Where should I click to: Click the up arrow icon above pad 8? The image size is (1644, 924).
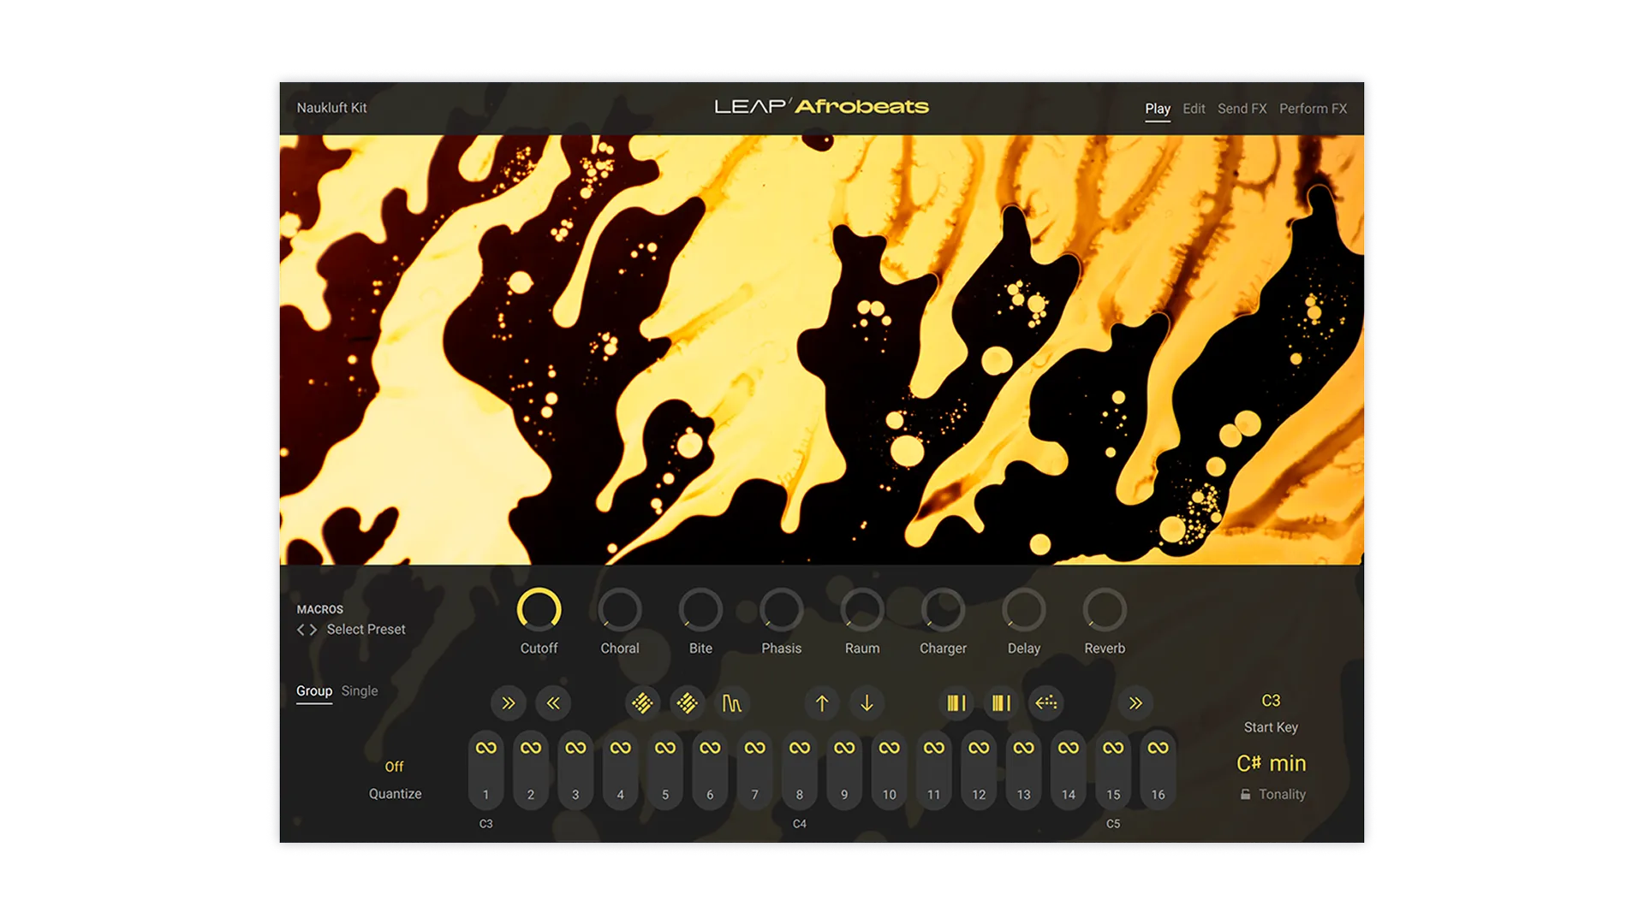822,703
